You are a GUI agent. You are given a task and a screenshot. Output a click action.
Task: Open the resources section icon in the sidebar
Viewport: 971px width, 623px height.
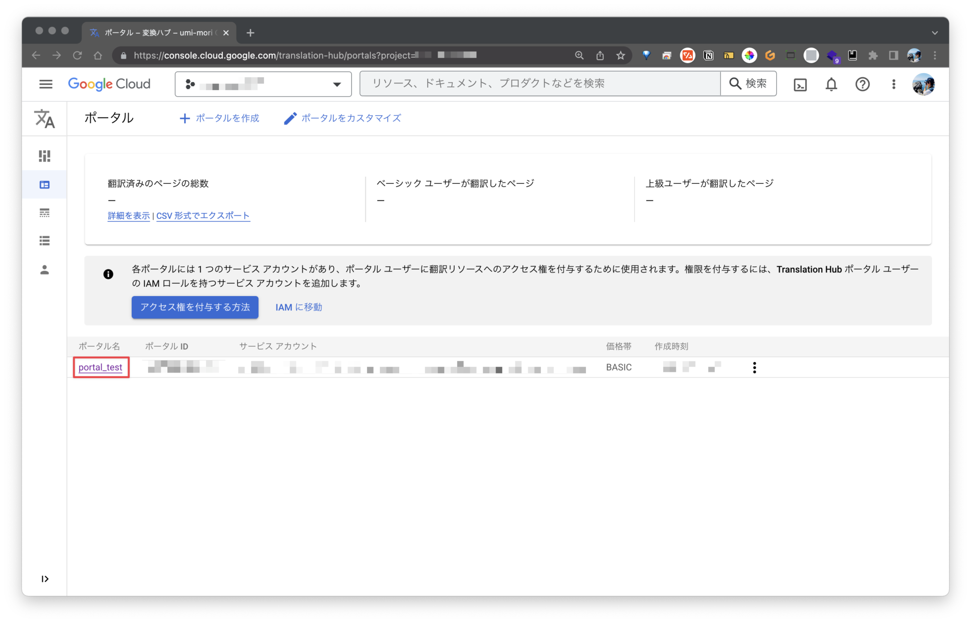[x=44, y=213]
